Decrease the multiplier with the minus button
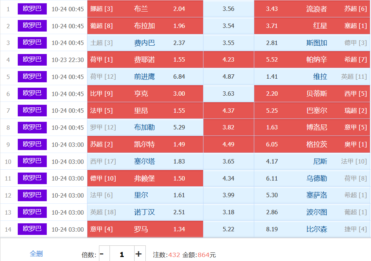Image resolution: width=371 pixels, height=261 pixels. pyautogui.click(x=102, y=254)
